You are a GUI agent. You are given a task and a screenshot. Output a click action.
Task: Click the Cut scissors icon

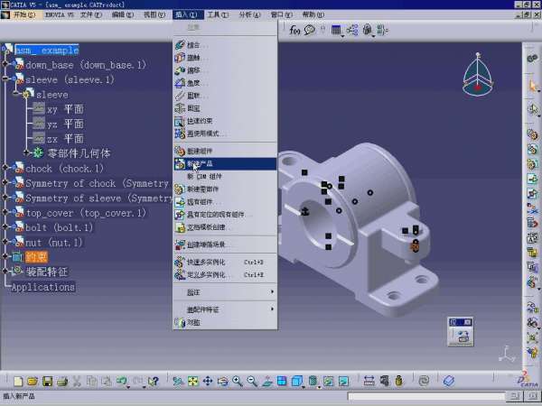click(77, 381)
